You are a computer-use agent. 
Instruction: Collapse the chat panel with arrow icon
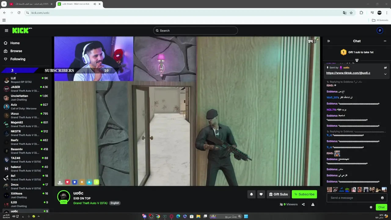pos(329,41)
